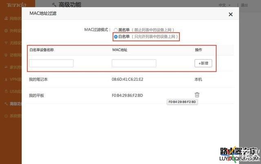This screenshot has height=164, width=261.
Task: Click the trash icon for 我的平板
Action: [x=197, y=95]
